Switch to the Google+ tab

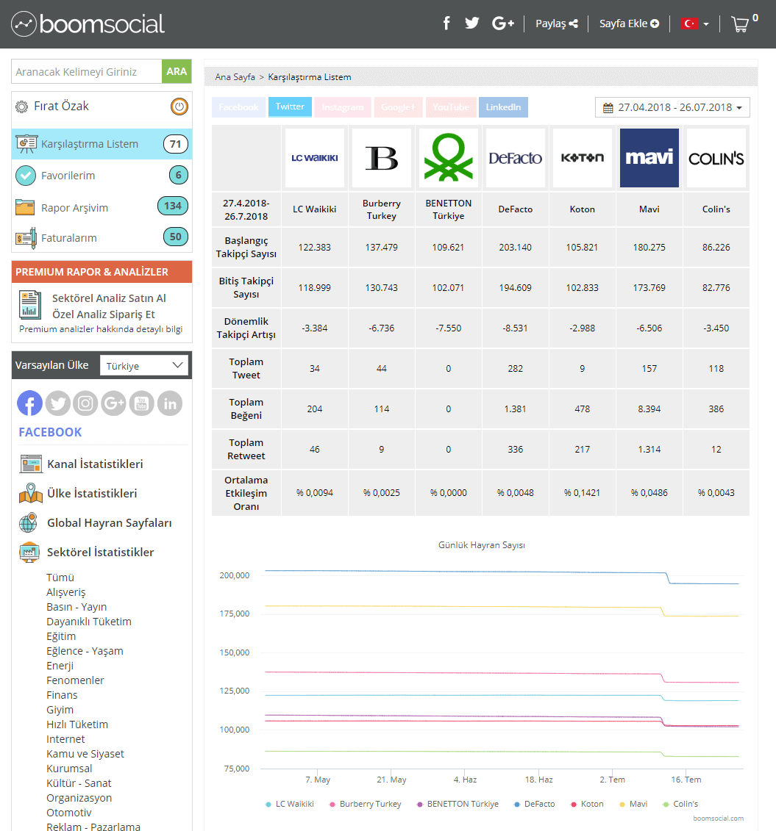399,107
